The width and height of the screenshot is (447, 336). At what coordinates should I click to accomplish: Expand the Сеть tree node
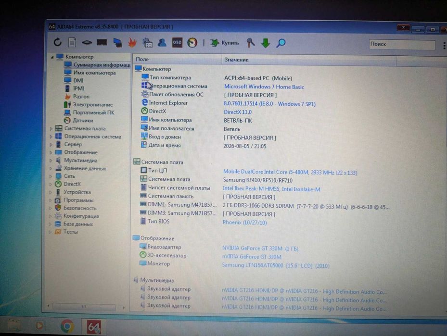pyautogui.click(x=51, y=176)
